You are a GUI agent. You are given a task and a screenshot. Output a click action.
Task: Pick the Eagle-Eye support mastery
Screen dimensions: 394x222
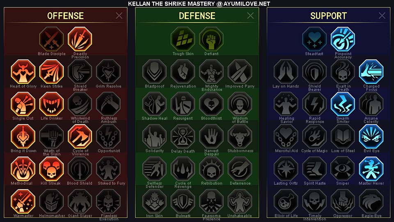pyautogui.click(x=371, y=201)
